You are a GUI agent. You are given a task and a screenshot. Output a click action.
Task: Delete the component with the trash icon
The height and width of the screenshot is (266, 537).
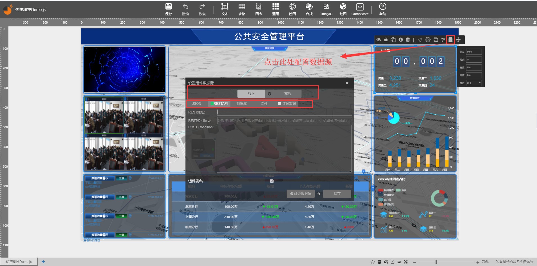click(x=408, y=40)
